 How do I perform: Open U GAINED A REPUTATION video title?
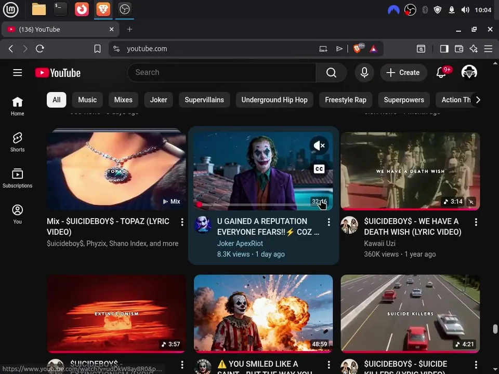pyautogui.click(x=268, y=226)
